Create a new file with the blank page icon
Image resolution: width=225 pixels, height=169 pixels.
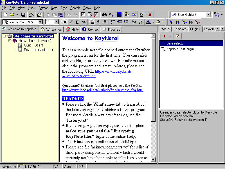[5, 15]
